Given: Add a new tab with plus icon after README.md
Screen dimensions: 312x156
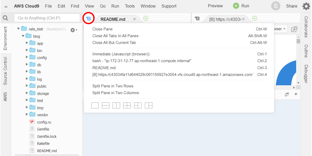Looking at the screenshot, I should point(146,18).
